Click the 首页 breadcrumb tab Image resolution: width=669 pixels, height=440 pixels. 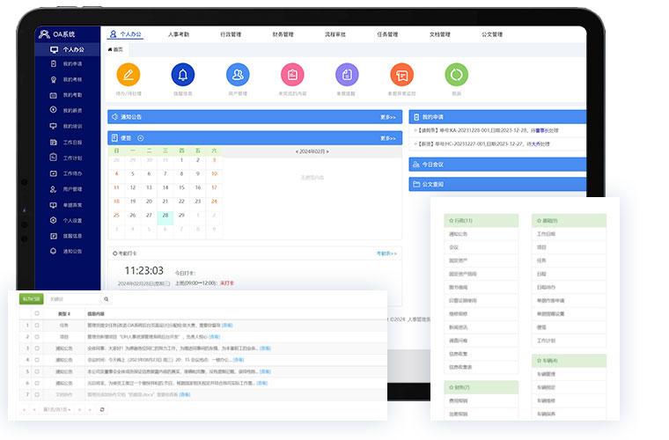tap(115, 49)
